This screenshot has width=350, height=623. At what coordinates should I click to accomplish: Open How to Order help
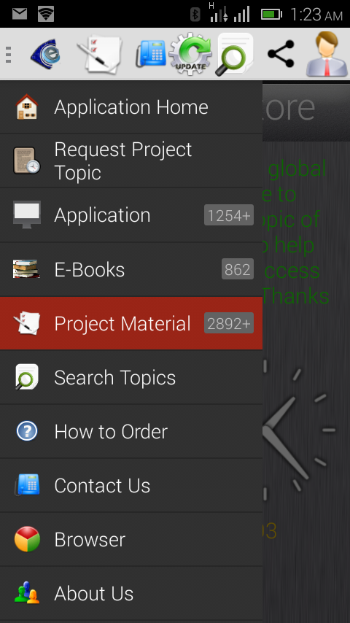click(131, 431)
